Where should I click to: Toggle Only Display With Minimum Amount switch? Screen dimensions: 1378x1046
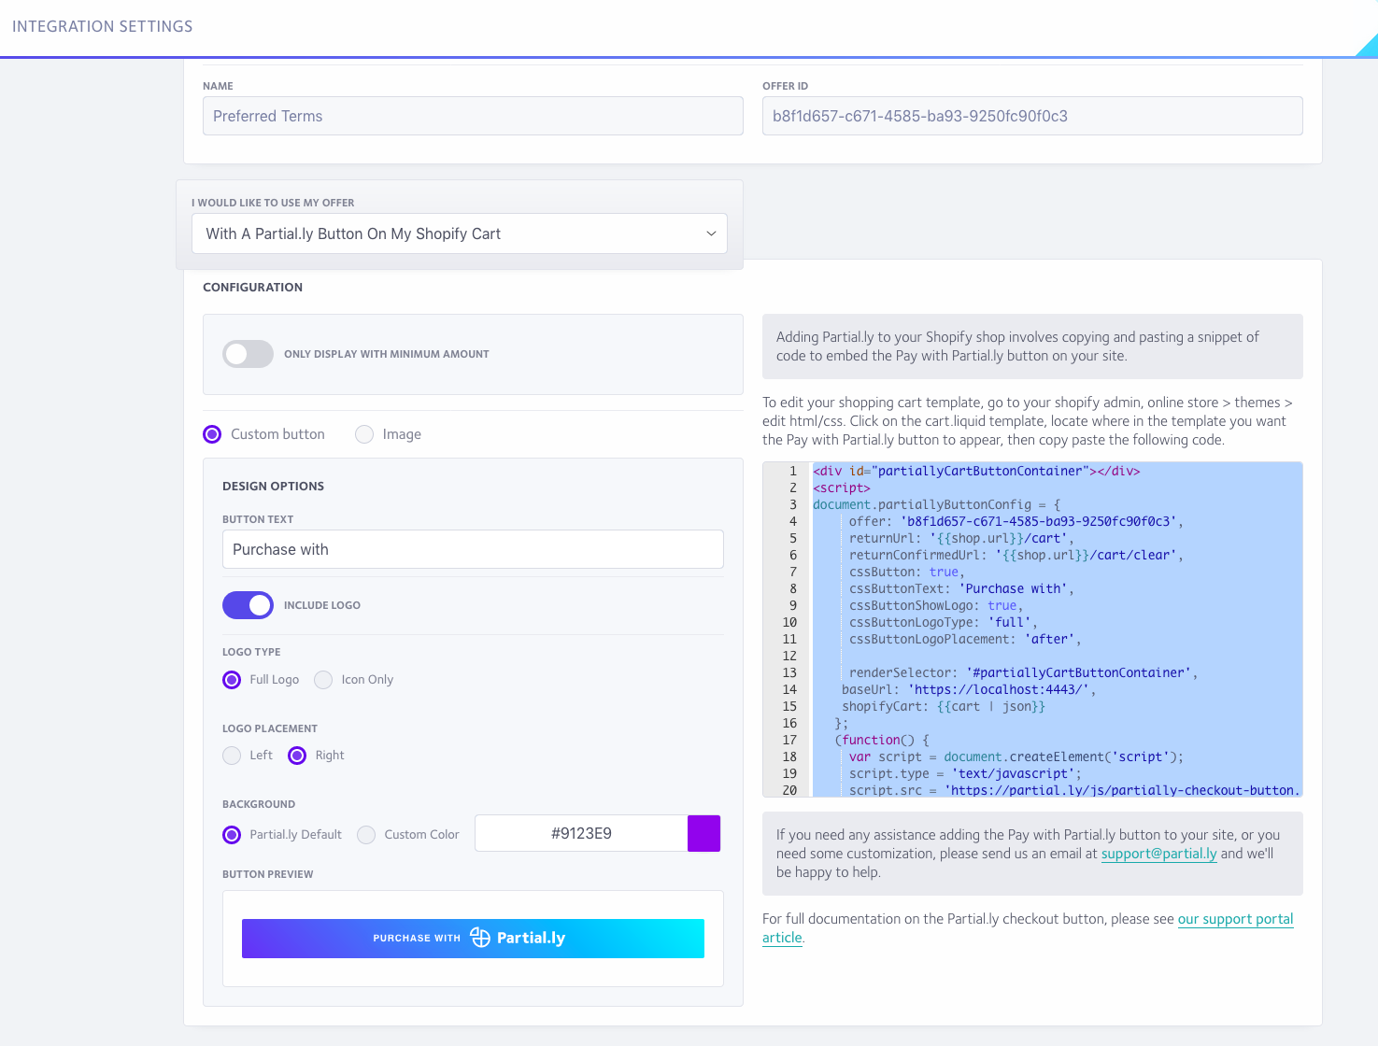[248, 354]
